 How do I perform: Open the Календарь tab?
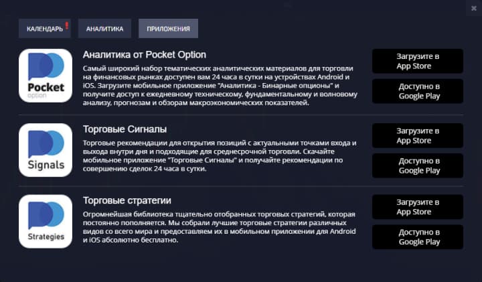[x=44, y=29]
